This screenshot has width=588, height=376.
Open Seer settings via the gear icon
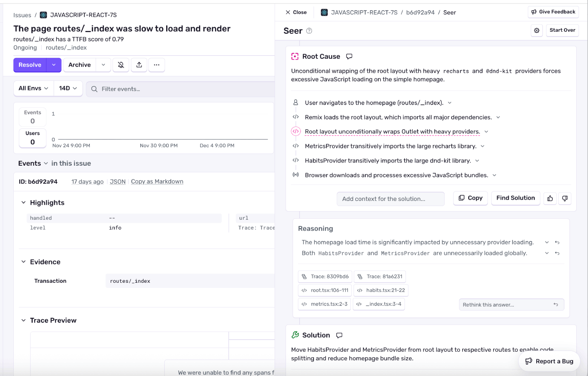click(537, 30)
